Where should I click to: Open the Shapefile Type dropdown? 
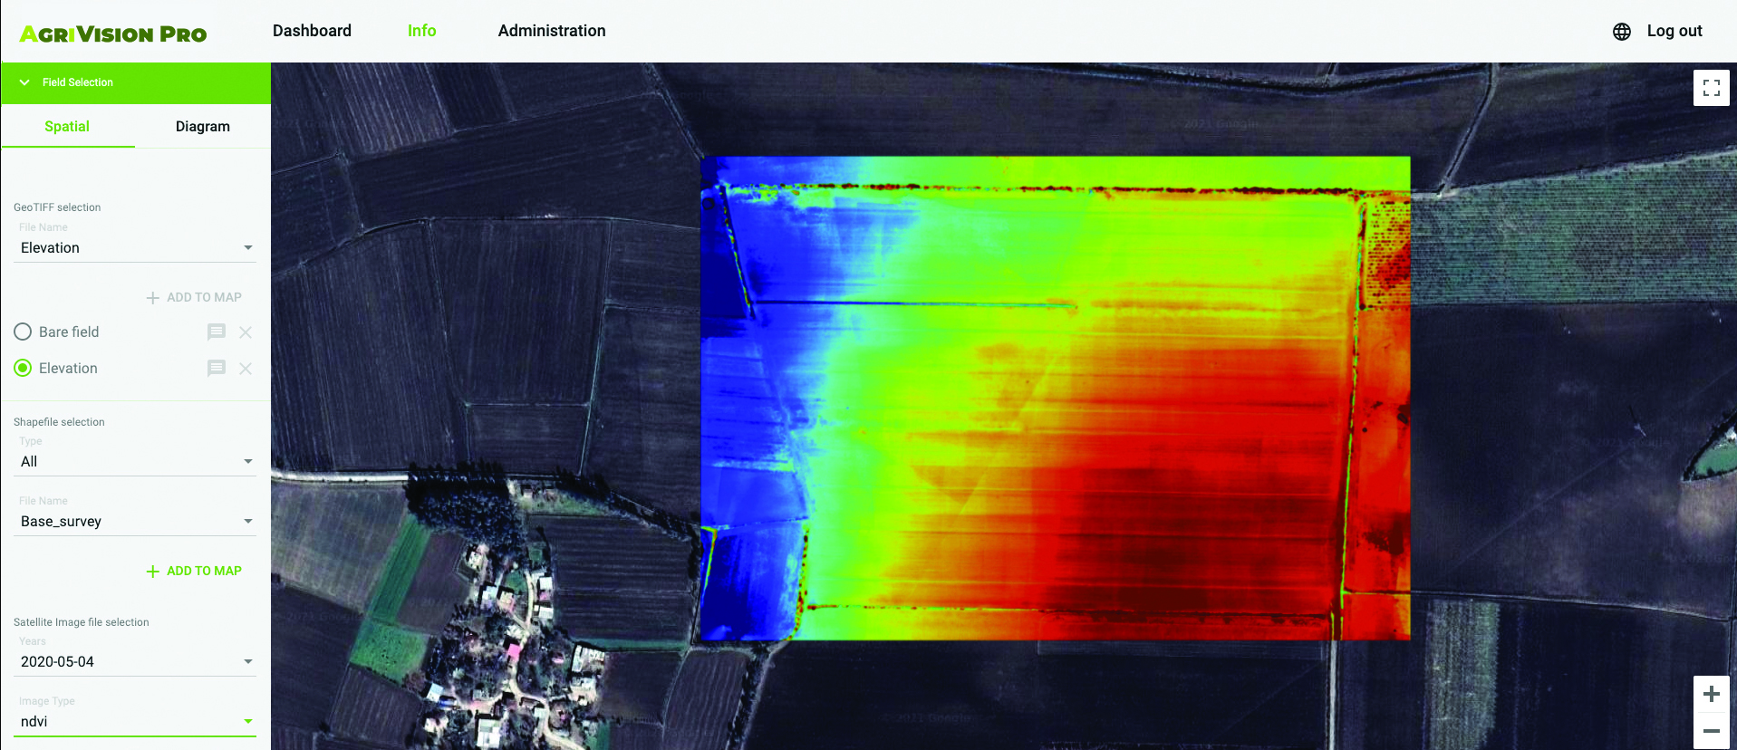coord(135,462)
